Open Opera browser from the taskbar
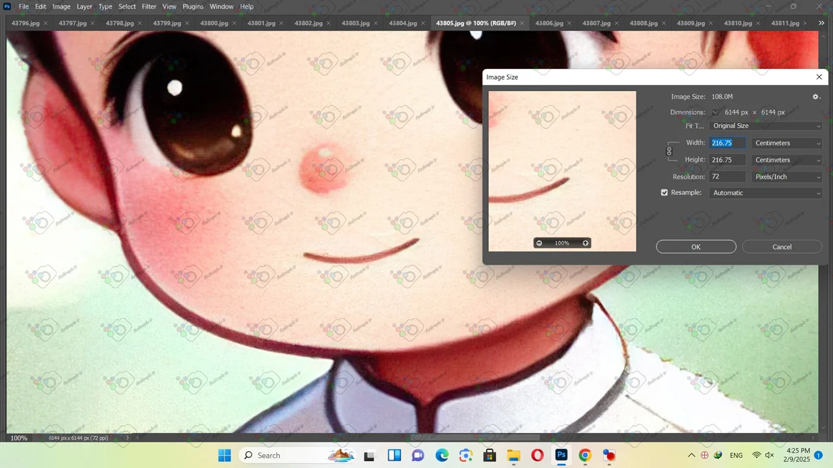 (x=537, y=455)
